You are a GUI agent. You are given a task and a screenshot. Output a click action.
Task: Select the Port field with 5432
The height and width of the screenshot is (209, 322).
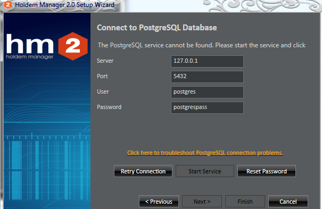pyautogui.click(x=207, y=77)
